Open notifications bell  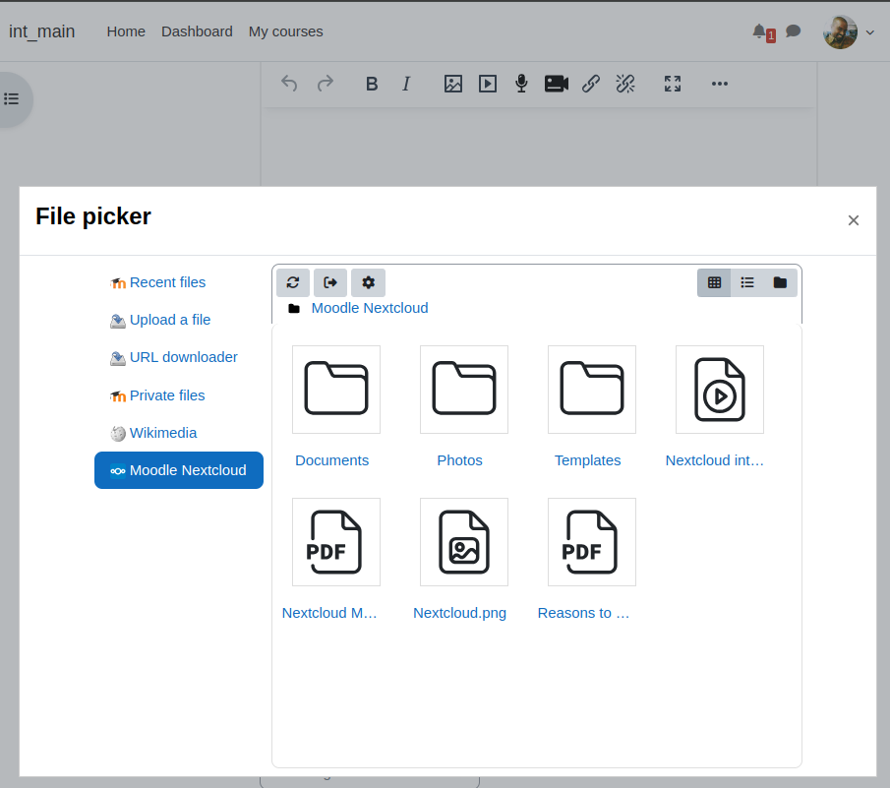(759, 31)
